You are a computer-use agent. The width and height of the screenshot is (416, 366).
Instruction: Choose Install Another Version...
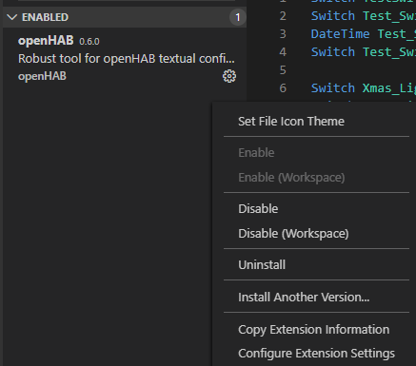click(304, 298)
